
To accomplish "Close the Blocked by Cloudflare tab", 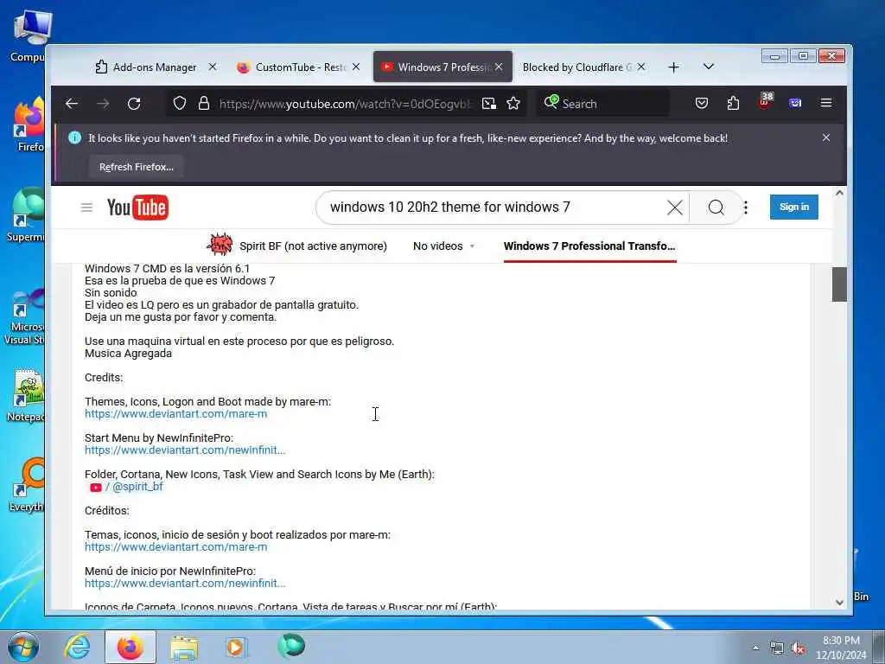I will coord(641,67).
